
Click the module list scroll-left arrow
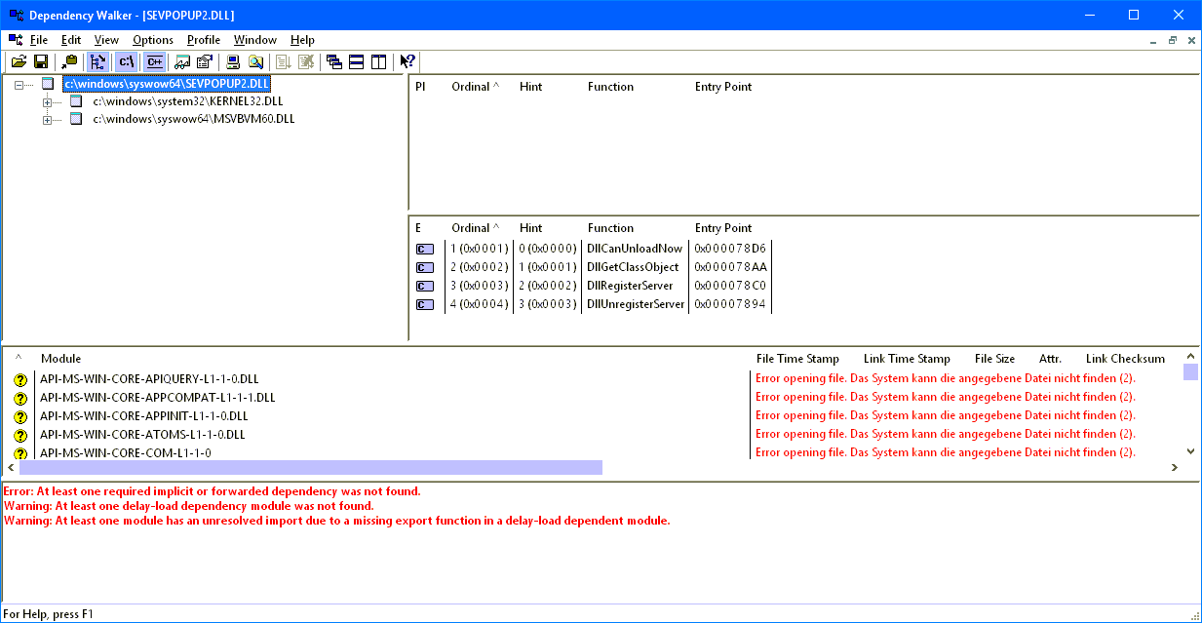11,468
